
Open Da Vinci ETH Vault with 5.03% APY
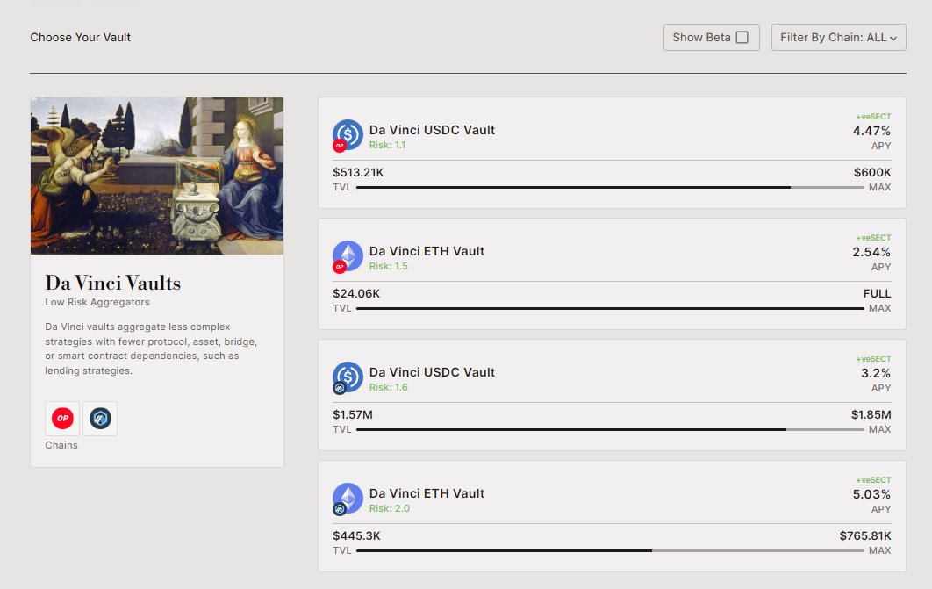(612, 516)
